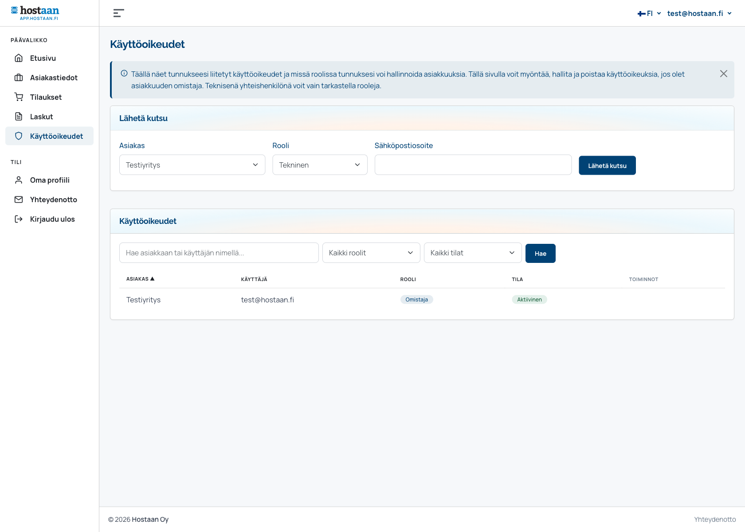Open Yhteydenotto in the sidebar
This screenshot has height=532, width=745.
[x=49, y=199]
